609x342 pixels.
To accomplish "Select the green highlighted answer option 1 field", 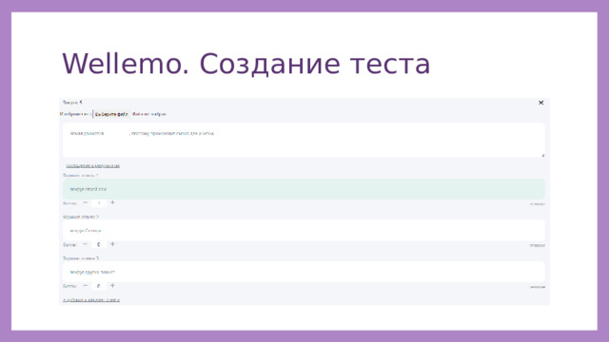I will [304, 189].
